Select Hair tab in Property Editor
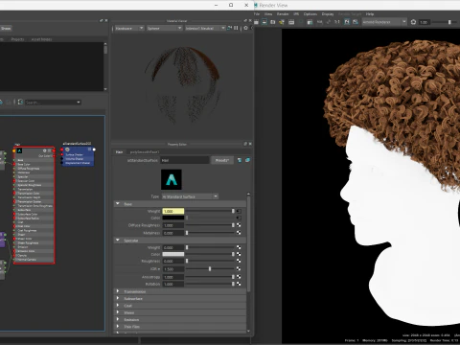The image size is (460, 345). (x=119, y=151)
